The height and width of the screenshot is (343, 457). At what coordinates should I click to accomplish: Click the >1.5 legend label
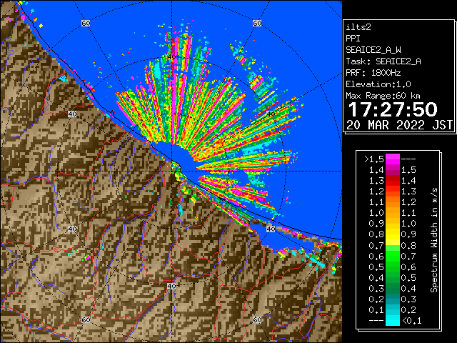click(374, 159)
